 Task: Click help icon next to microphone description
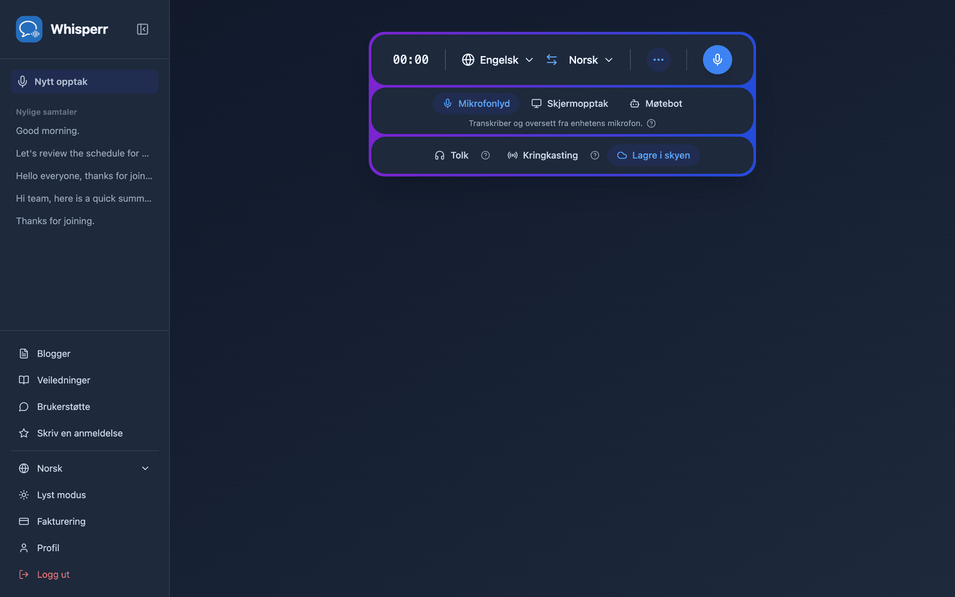[651, 124]
